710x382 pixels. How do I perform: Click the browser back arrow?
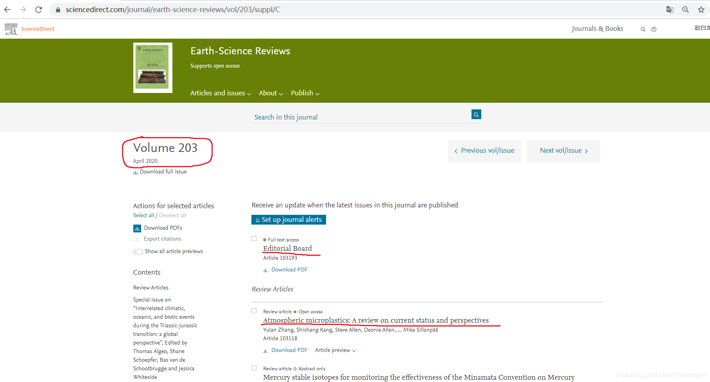tap(7, 10)
